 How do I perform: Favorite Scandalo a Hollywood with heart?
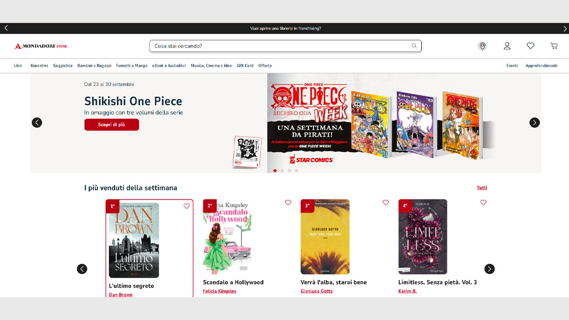tap(288, 203)
